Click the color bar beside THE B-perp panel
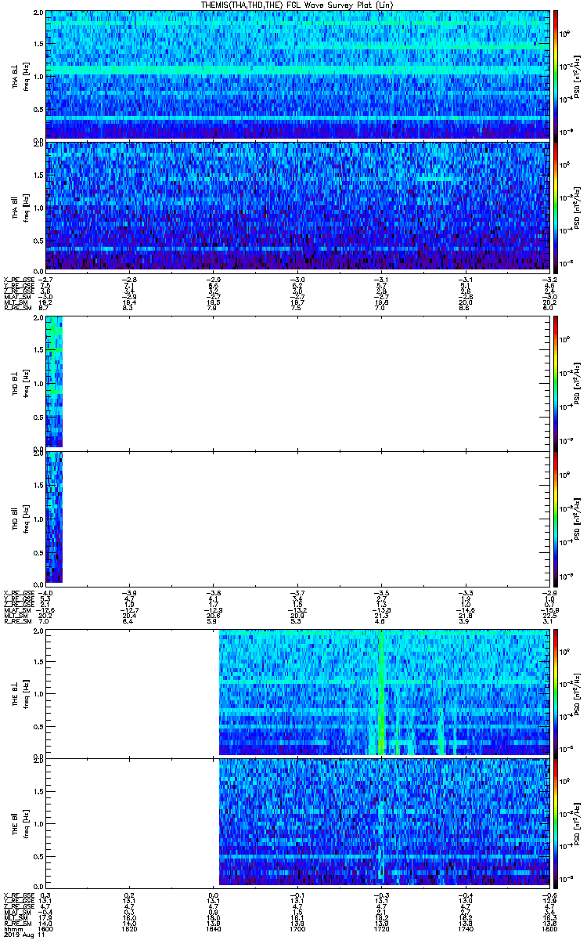The height and width of the screenshot is (940, 587). [556, 694]
